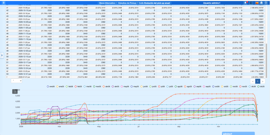This screenshot has height=135, width=270.
Task: Print the report with printer icon
Action: (261, 3)
